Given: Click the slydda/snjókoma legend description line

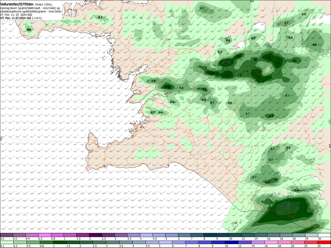Looking at the screenshot, I should pyautogui.click(x=31, y=11).
